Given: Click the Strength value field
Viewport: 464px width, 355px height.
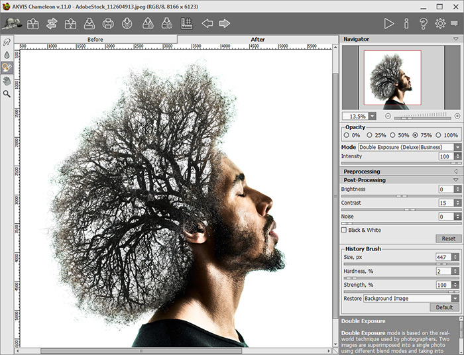Looking at the screenshot, I should (x=443, y=285).
